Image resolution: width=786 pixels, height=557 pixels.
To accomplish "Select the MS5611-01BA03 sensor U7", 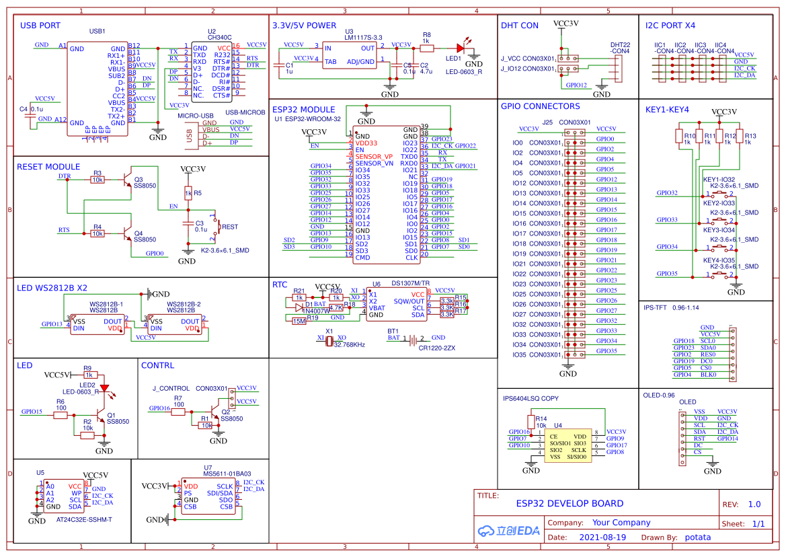I will [208, 496].
